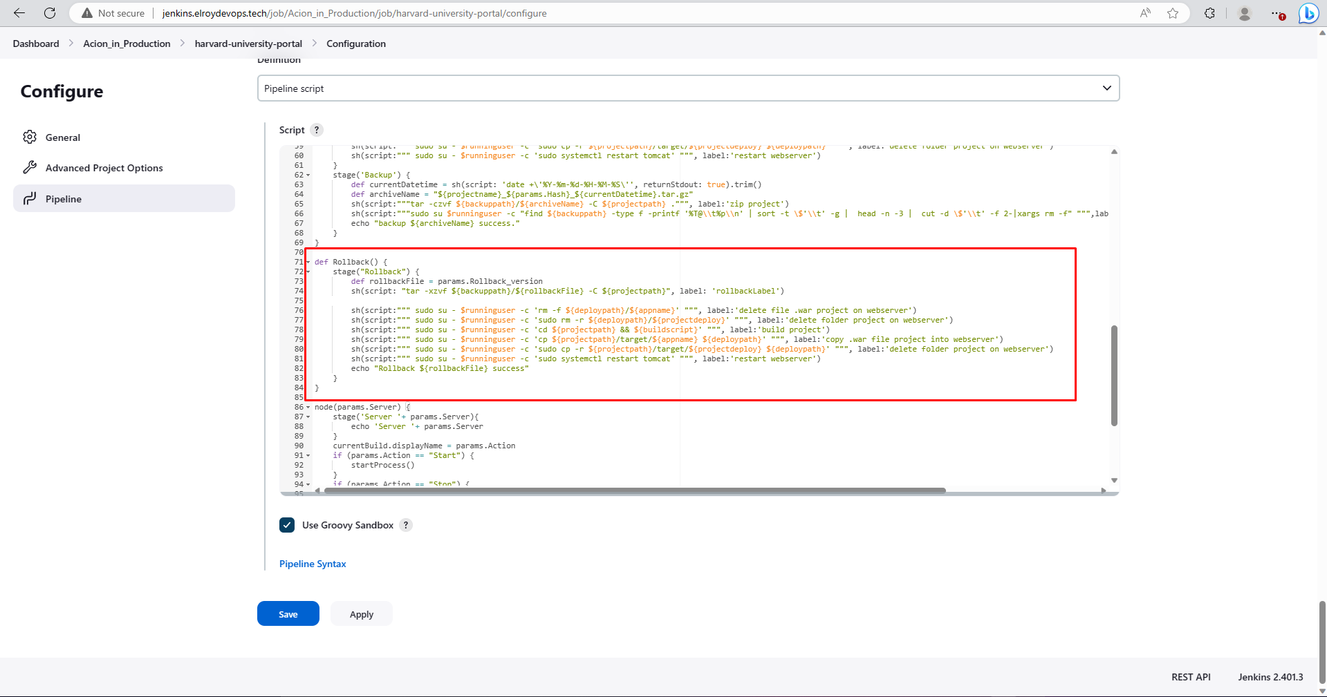Open the browser settings and more menu
Viewport: 1327px width, 697px height.
click(1277, 13)
